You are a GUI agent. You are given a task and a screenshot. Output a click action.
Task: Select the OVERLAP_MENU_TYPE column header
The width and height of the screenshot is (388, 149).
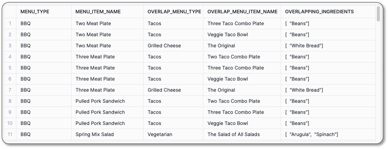tap(174, 11)
